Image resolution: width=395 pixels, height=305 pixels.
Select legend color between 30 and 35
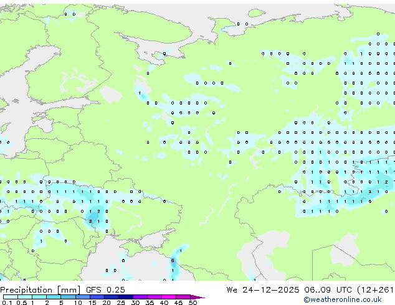click(140, 297)
